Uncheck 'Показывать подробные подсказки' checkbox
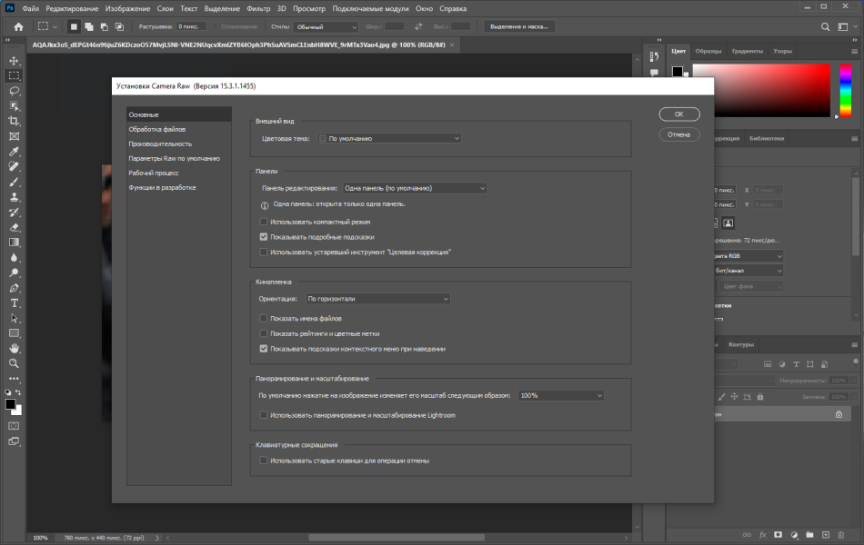864x545 pixels. (x=264, y=237)
